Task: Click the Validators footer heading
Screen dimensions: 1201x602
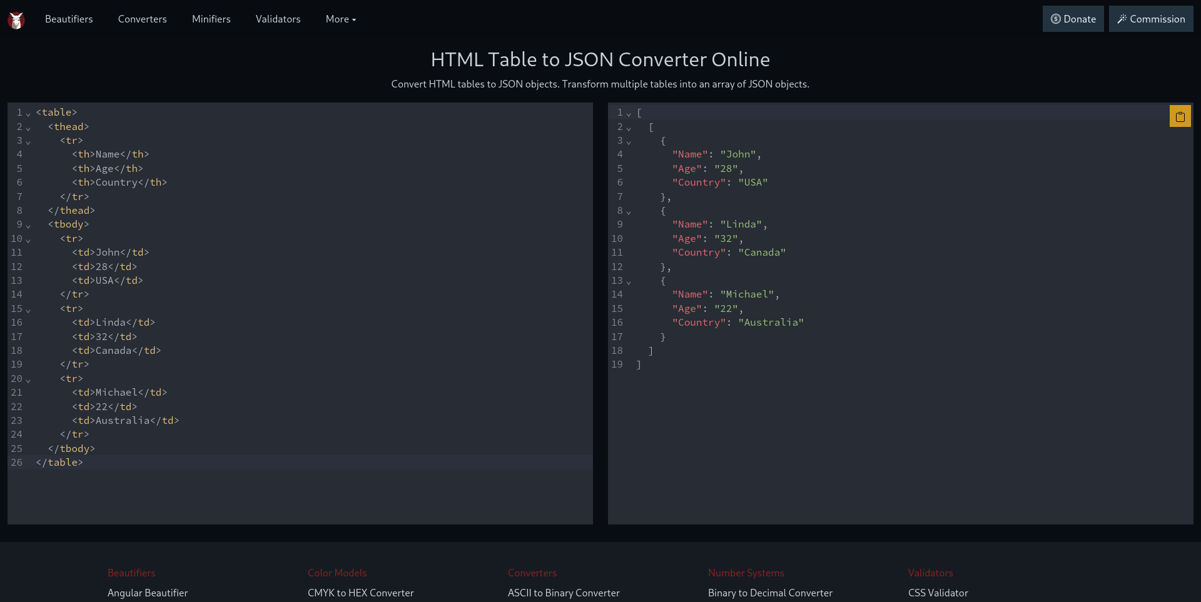Action: pos(931,573)
